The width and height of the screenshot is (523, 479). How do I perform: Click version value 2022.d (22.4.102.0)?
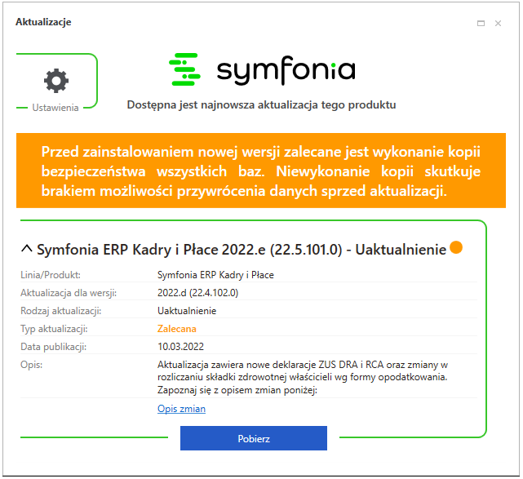(x=197, y=293)
